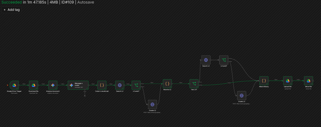The width and height of the screenshot is (321, 127).
Task: Click the POST URL text under Create L2
Action: [152, 112]
